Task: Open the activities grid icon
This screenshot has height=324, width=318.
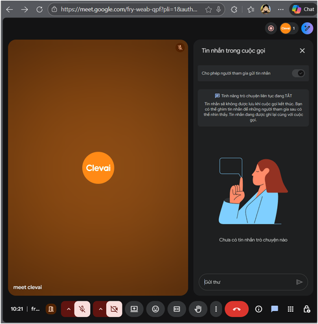Action: [x=291, y=309]
